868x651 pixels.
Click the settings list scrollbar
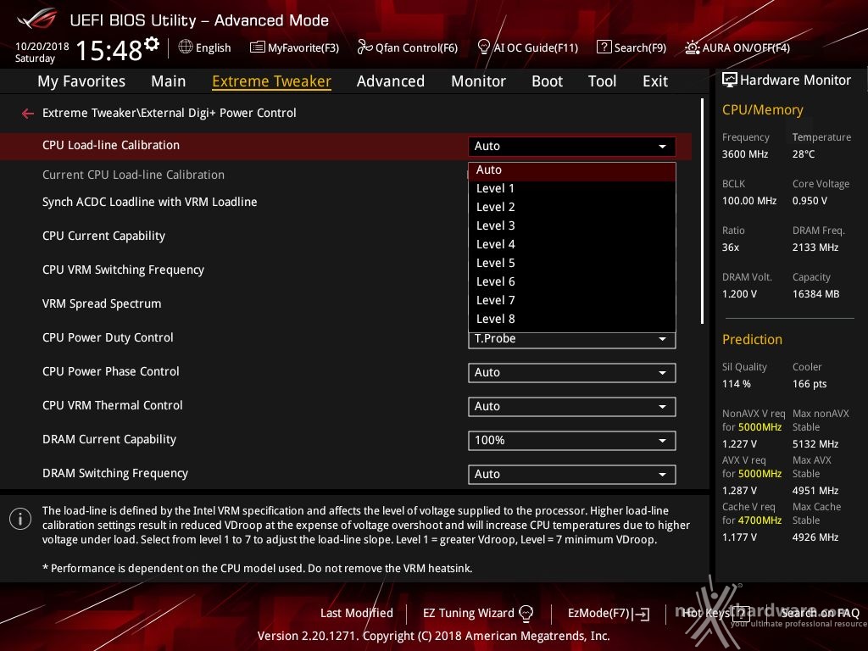tap(702, 211)
